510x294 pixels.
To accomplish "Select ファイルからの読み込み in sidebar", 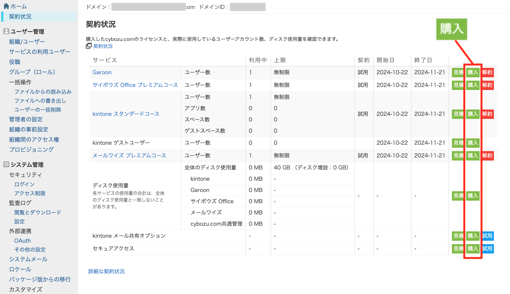I will (x=43, y=91).
